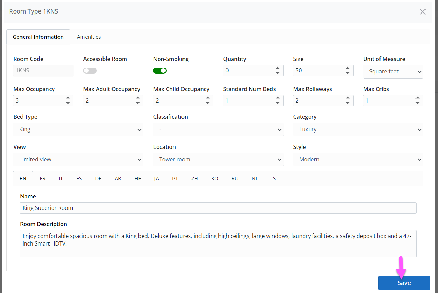Increase Quantity with the up arrow
Image resolution: width=438 pixels, height=293 pixels.
[x=277, y=68]
